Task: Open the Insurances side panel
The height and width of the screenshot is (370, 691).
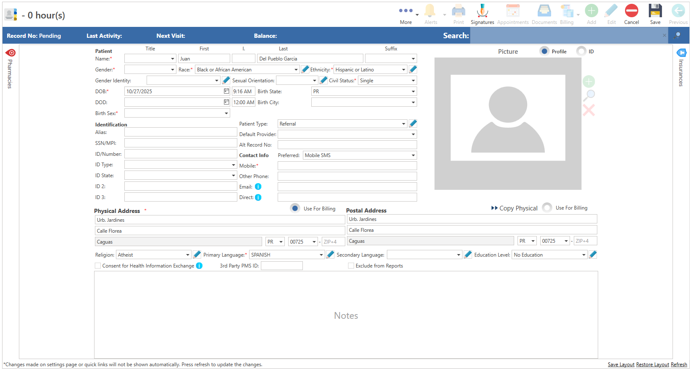Action: tap(681, 68)
